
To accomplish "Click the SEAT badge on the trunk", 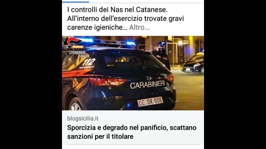I will [x=149, y=78].
